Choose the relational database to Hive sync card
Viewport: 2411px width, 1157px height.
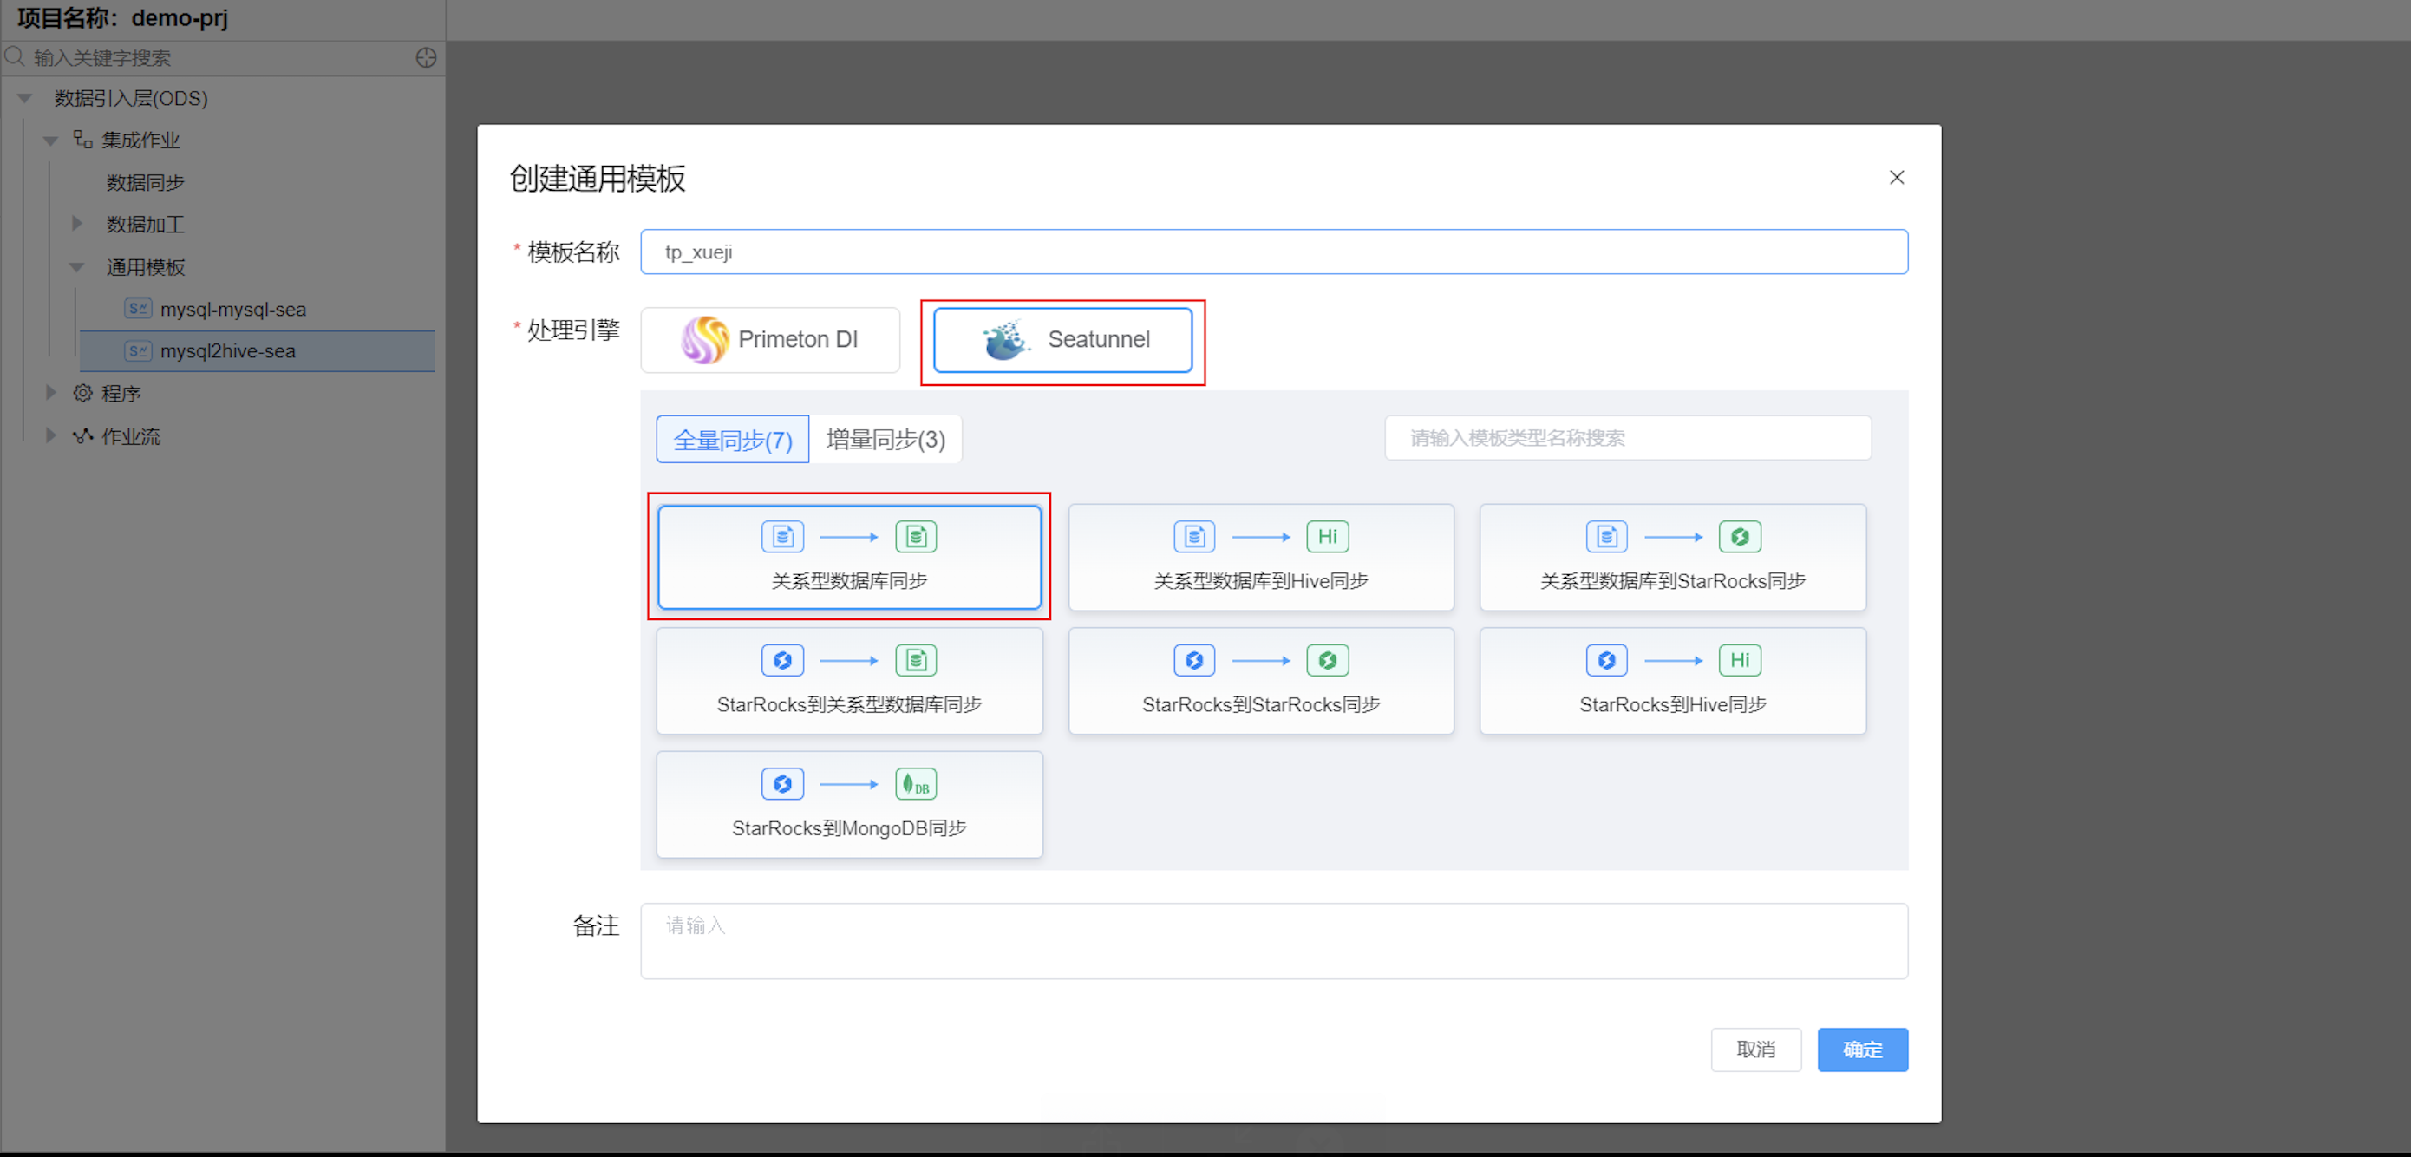(1260, 558)
